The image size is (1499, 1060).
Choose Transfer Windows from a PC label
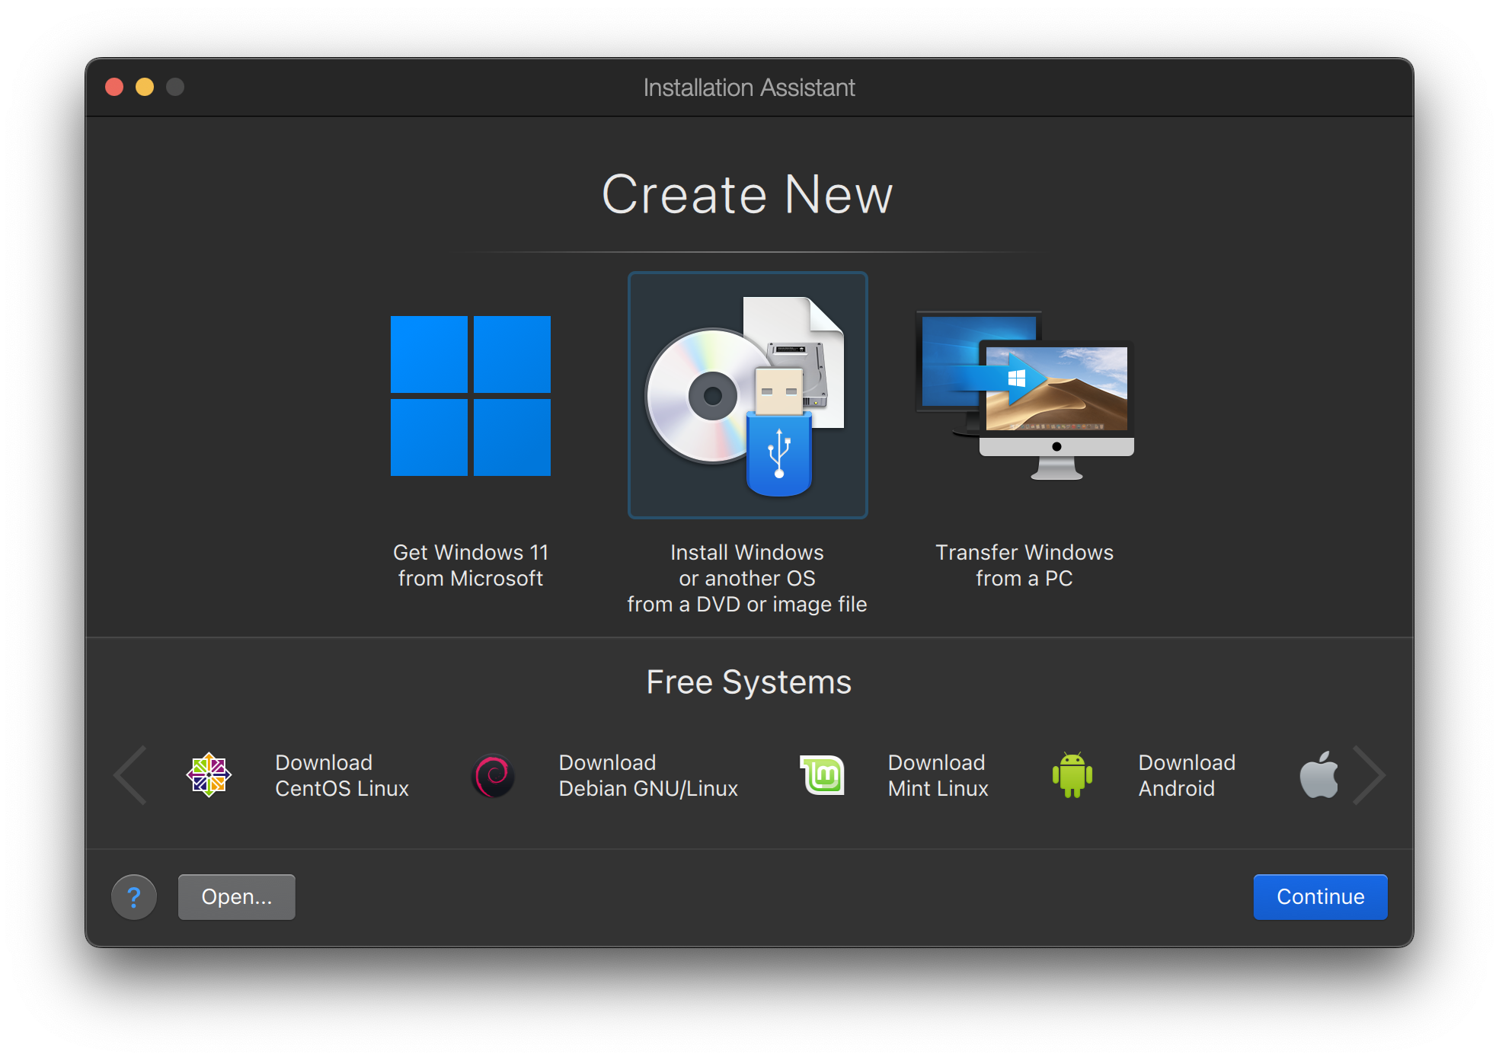pyautogui.click(x=1024, y=565)
